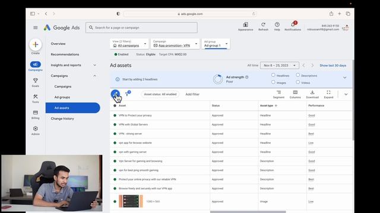Click the Google Ads logo
Screen dimensions: 380x213
(62, 28)
